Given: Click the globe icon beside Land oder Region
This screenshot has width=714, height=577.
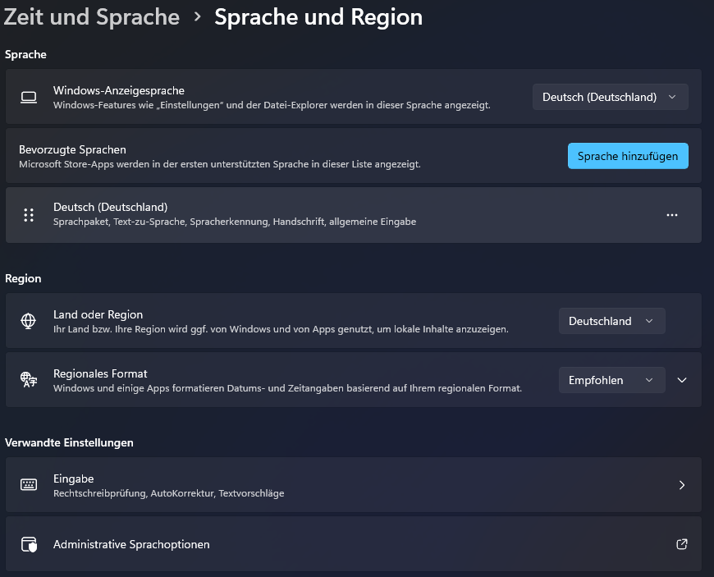Looking at the screenshot, I should coord(29,321).
